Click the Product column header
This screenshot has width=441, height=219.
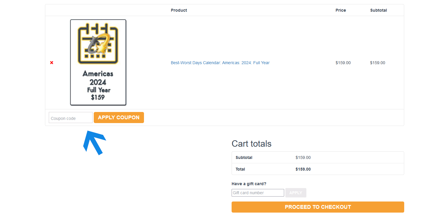coord(179,10)
